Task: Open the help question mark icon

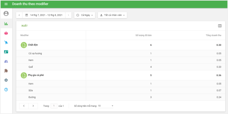Action: coord(6,89)
